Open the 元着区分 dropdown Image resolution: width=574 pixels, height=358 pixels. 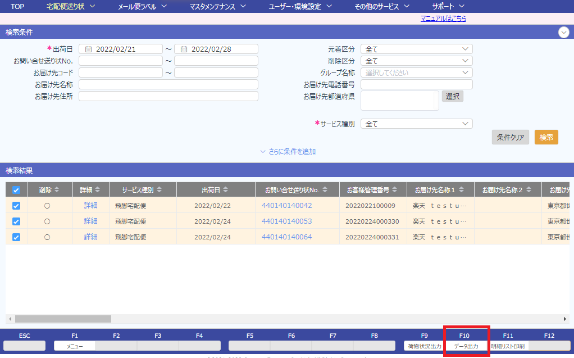tap(416, 49)
